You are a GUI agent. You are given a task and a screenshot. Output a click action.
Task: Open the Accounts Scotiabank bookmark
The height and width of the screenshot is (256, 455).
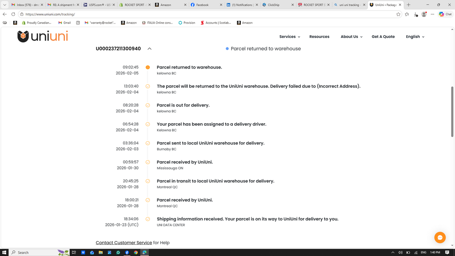click(x=216, y=23)
